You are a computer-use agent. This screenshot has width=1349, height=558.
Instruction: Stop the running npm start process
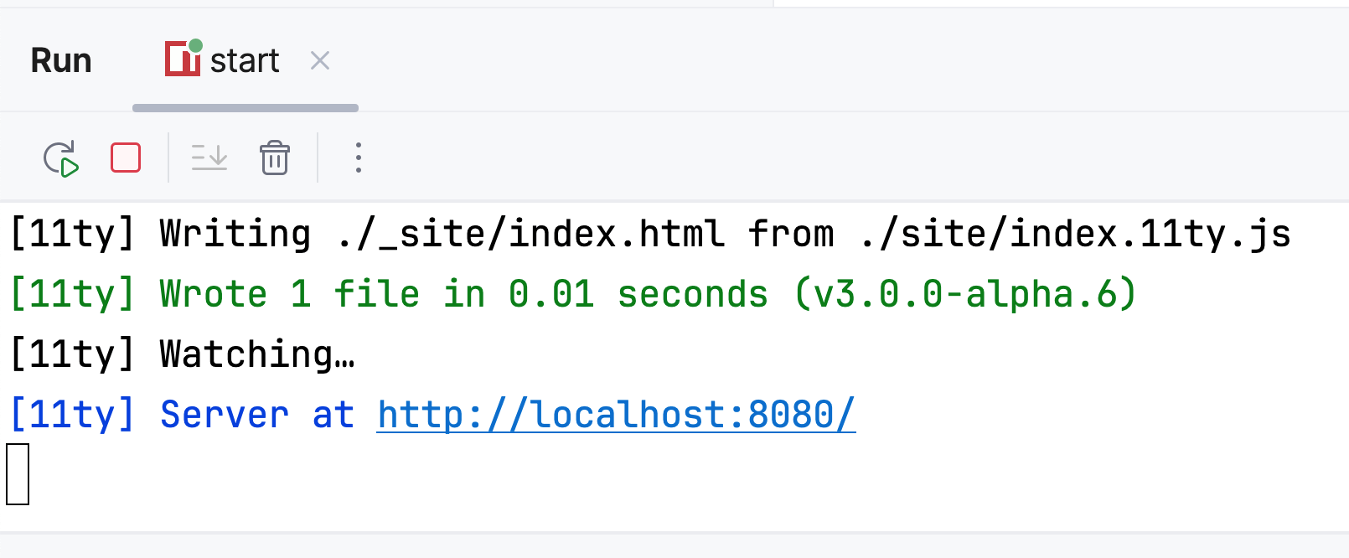(125, 158)
